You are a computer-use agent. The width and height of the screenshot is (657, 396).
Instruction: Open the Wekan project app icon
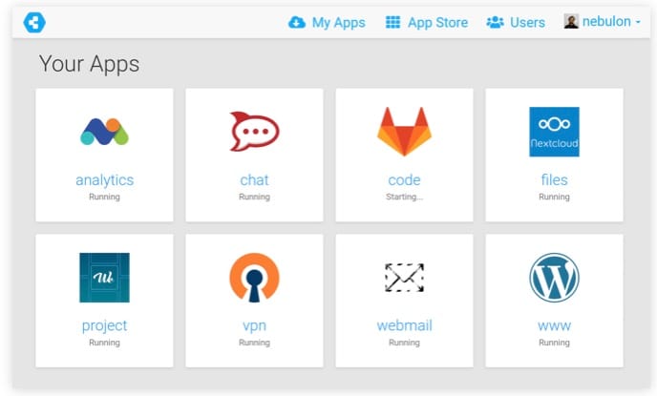[104, 277]
